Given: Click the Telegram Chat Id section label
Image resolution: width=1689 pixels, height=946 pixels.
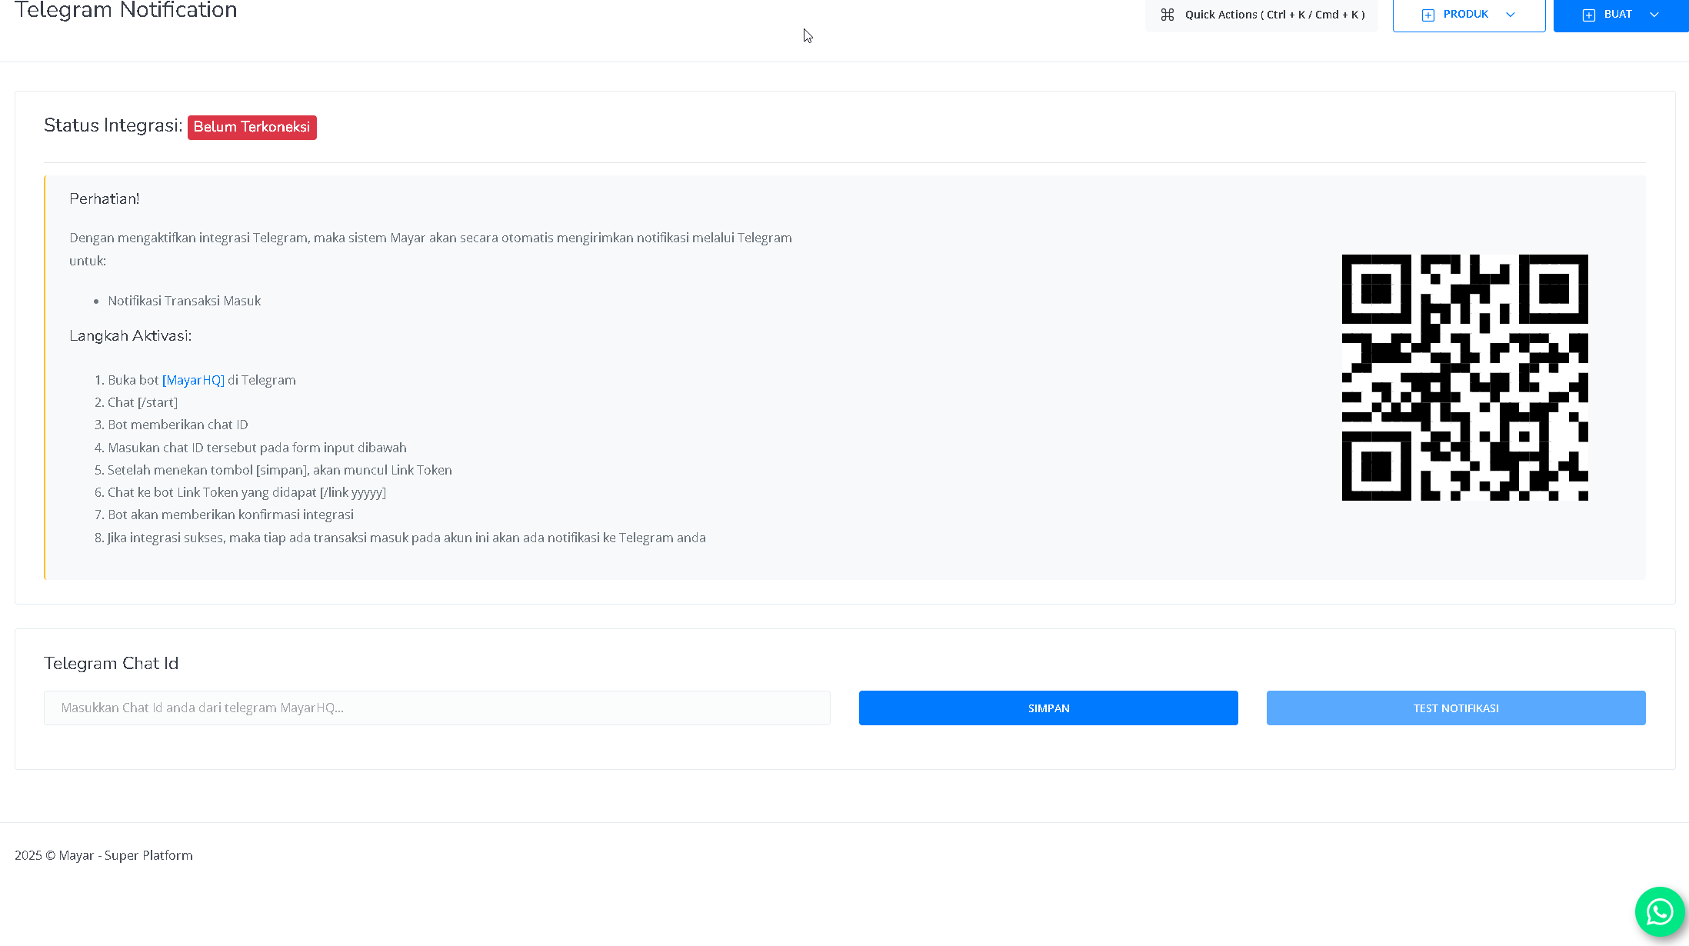Looking at the screenshot, I should click(x=112, y=663).
